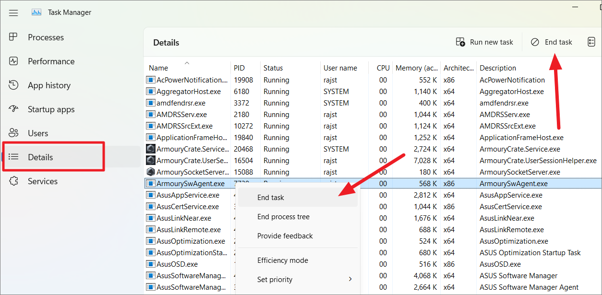Click Run new task button
Viewport: 602px width, 295px height.
(485, 42)
